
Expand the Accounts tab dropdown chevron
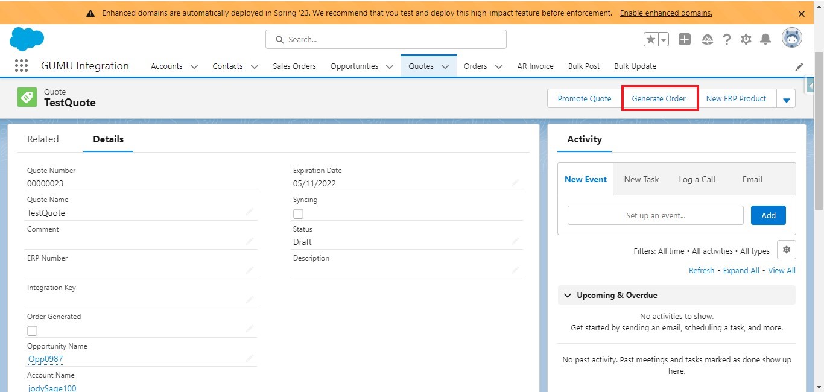point(194,66)
